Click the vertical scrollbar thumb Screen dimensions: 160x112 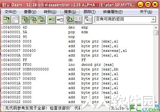point(156,33)
